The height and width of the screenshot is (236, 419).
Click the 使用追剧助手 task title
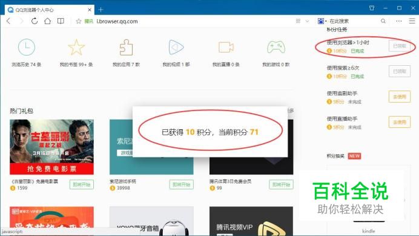click(x=342, y=93)
